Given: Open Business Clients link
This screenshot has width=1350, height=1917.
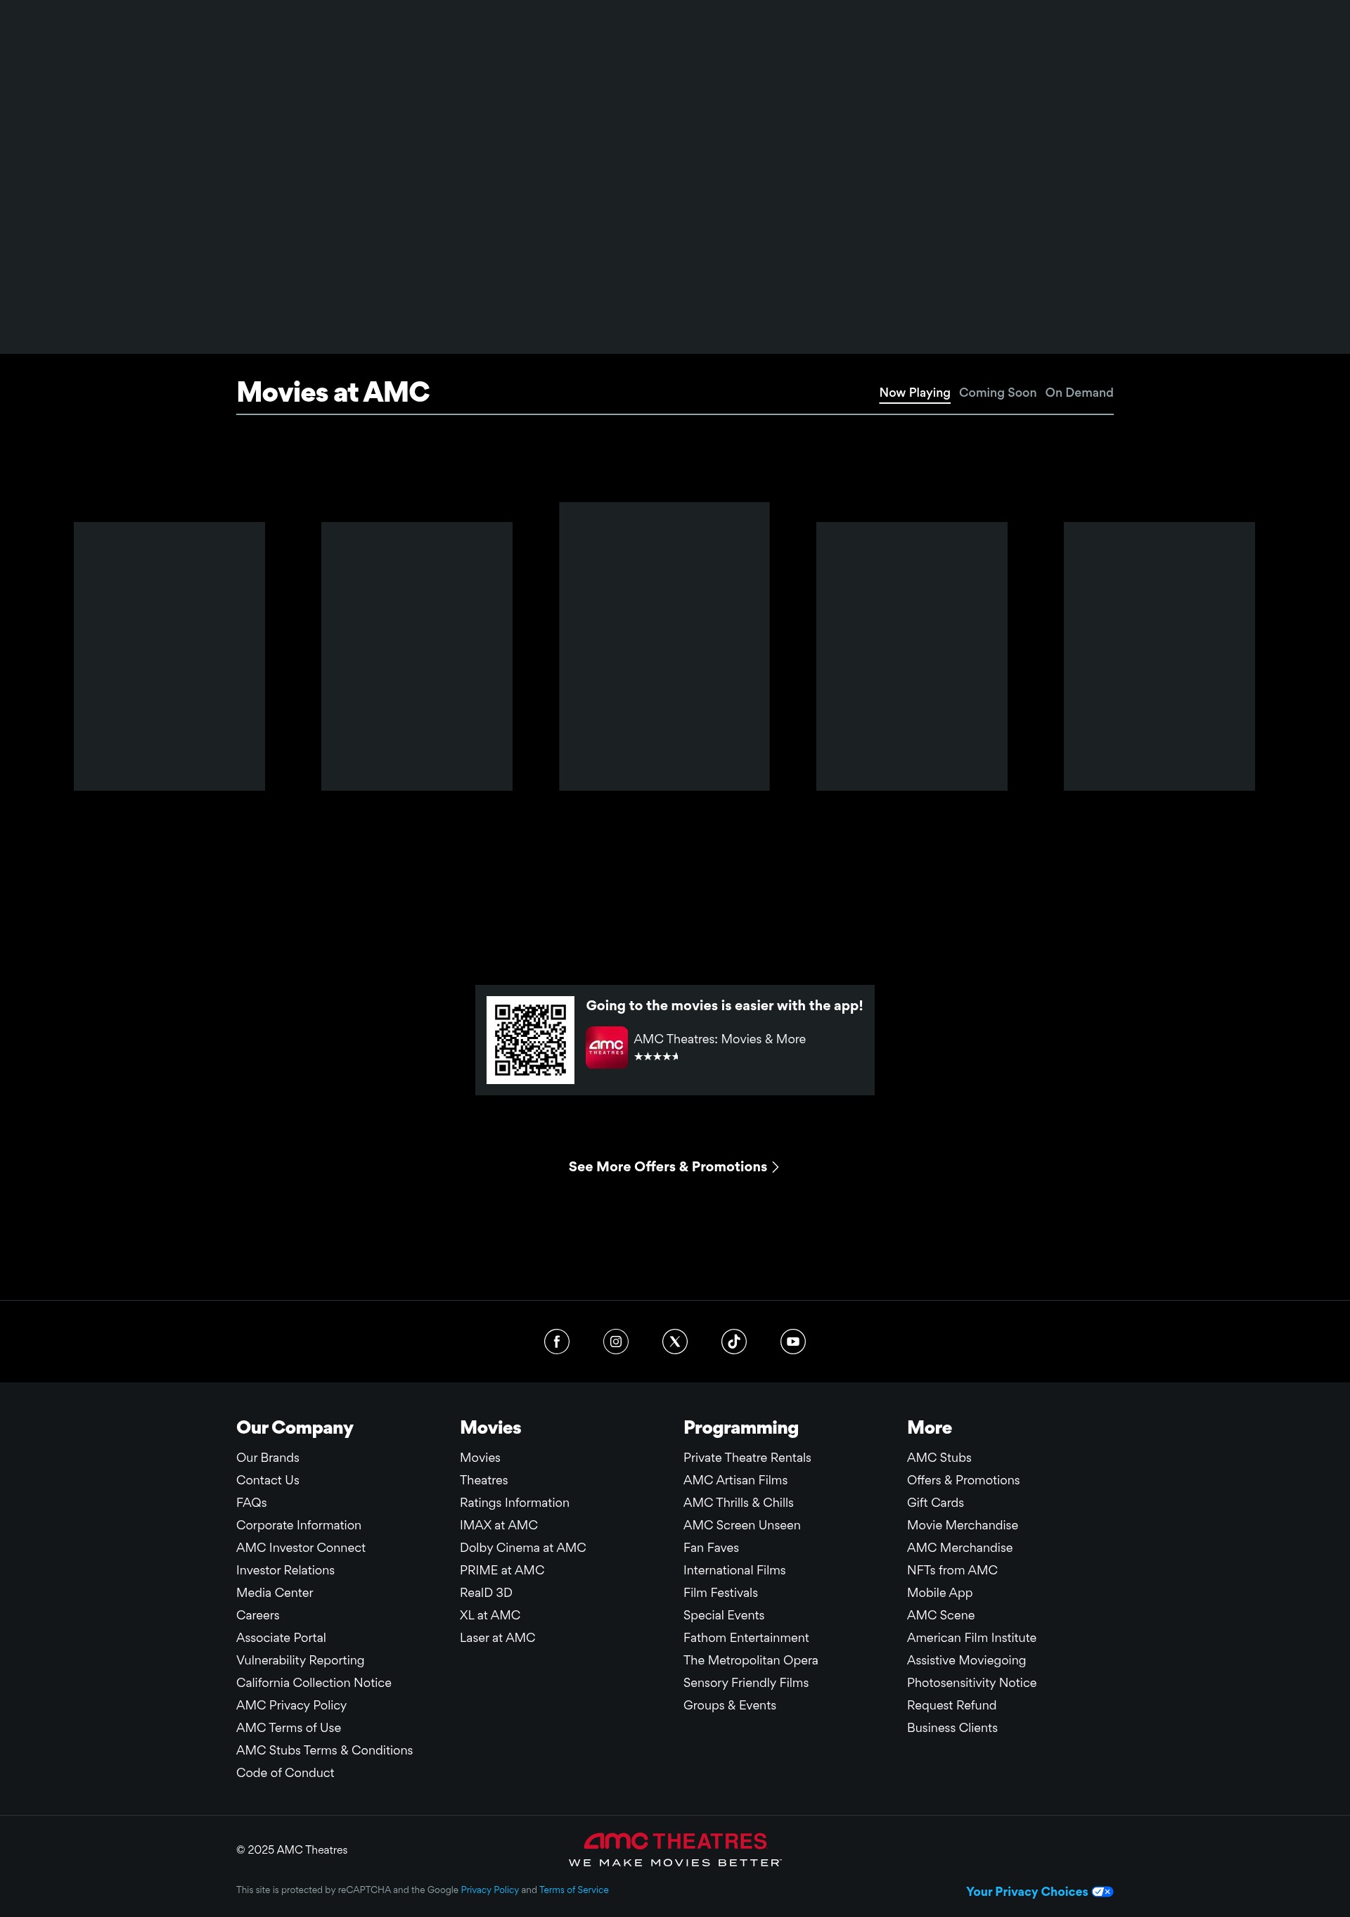Looking at the screenshot, I should 952,1728.
